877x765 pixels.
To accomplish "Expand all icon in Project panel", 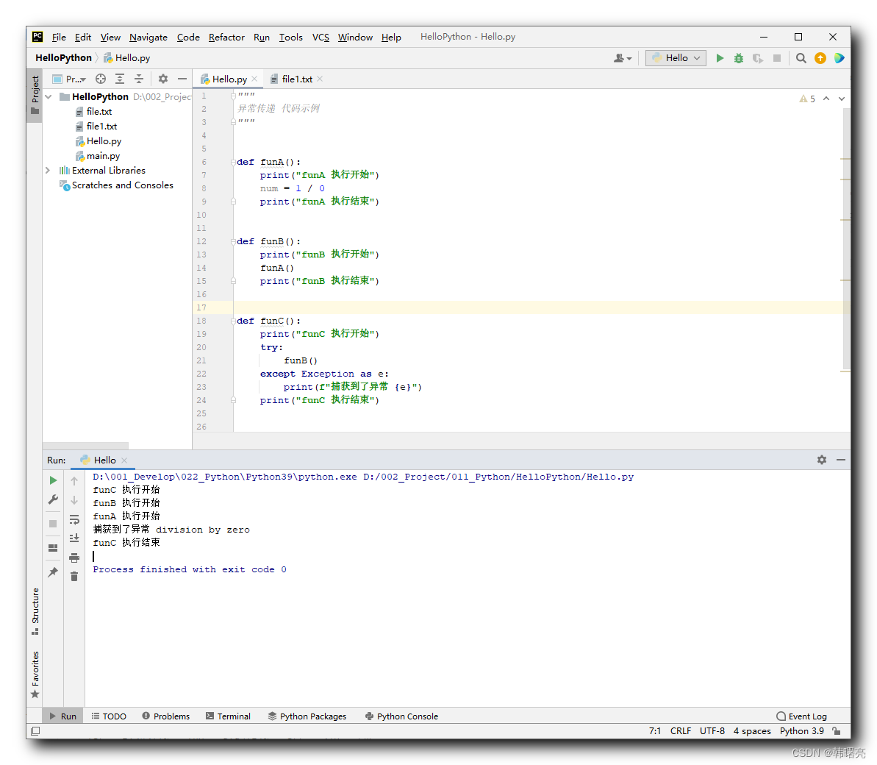I will click(120, 79).
